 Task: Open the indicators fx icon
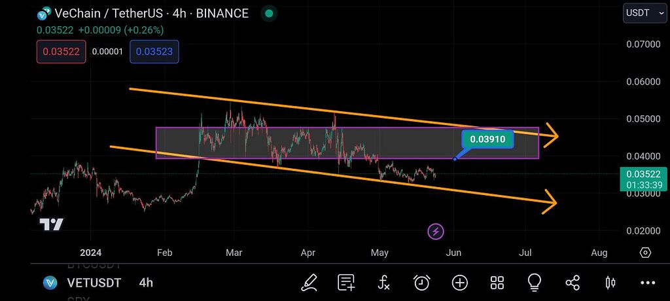383,283
